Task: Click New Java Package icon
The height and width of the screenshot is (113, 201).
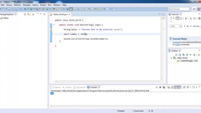Action: 43,9
